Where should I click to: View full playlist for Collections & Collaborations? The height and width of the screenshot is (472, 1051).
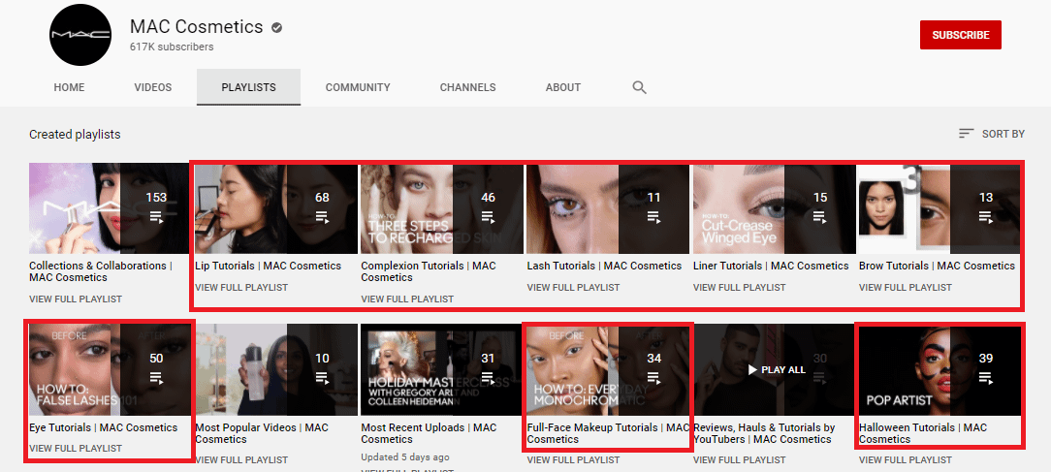tap(76, 299)
